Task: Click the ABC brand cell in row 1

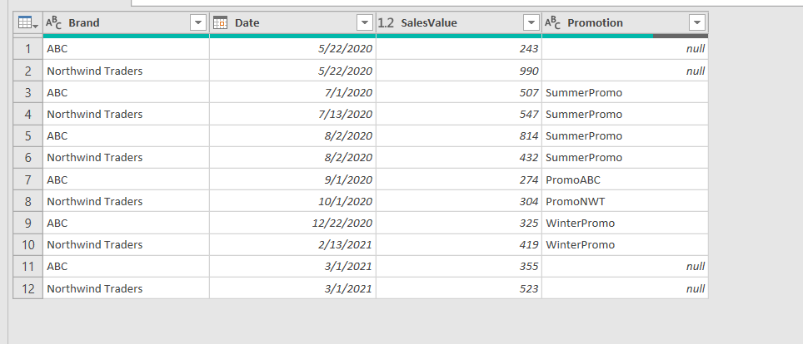Action: (x=126, y=48)
